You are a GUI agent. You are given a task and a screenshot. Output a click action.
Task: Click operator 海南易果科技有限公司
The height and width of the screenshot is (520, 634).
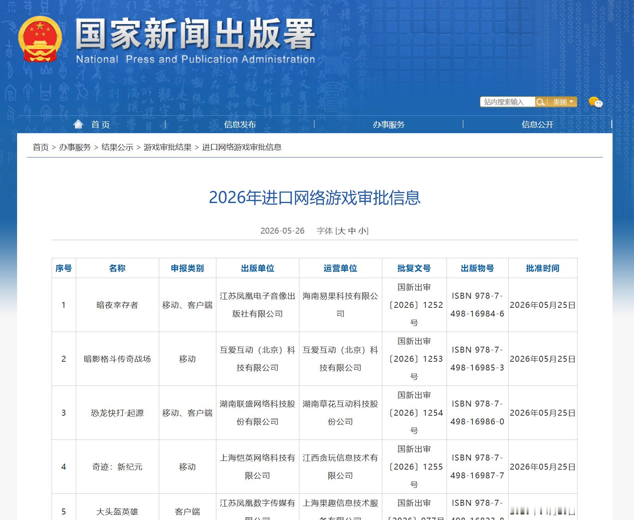(x=340, y=305)
